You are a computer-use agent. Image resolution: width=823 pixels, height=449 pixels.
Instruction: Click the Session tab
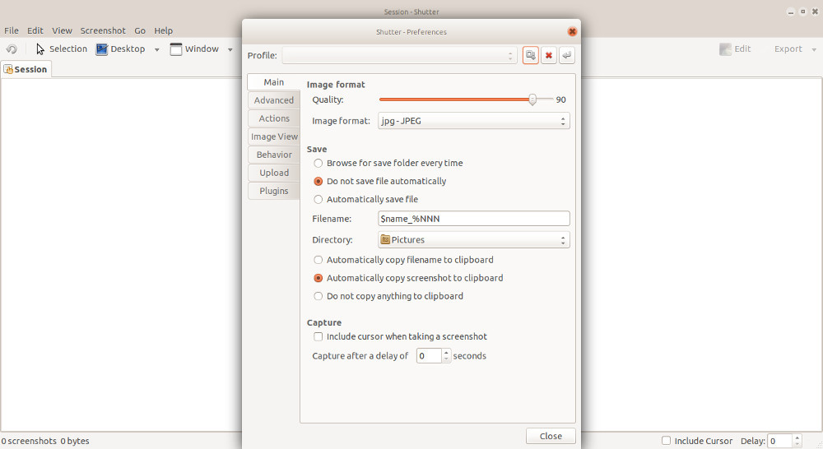26,69
